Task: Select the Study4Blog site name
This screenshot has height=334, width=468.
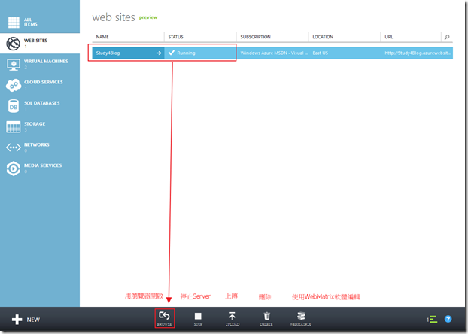Action: click(x=108, y=53)
